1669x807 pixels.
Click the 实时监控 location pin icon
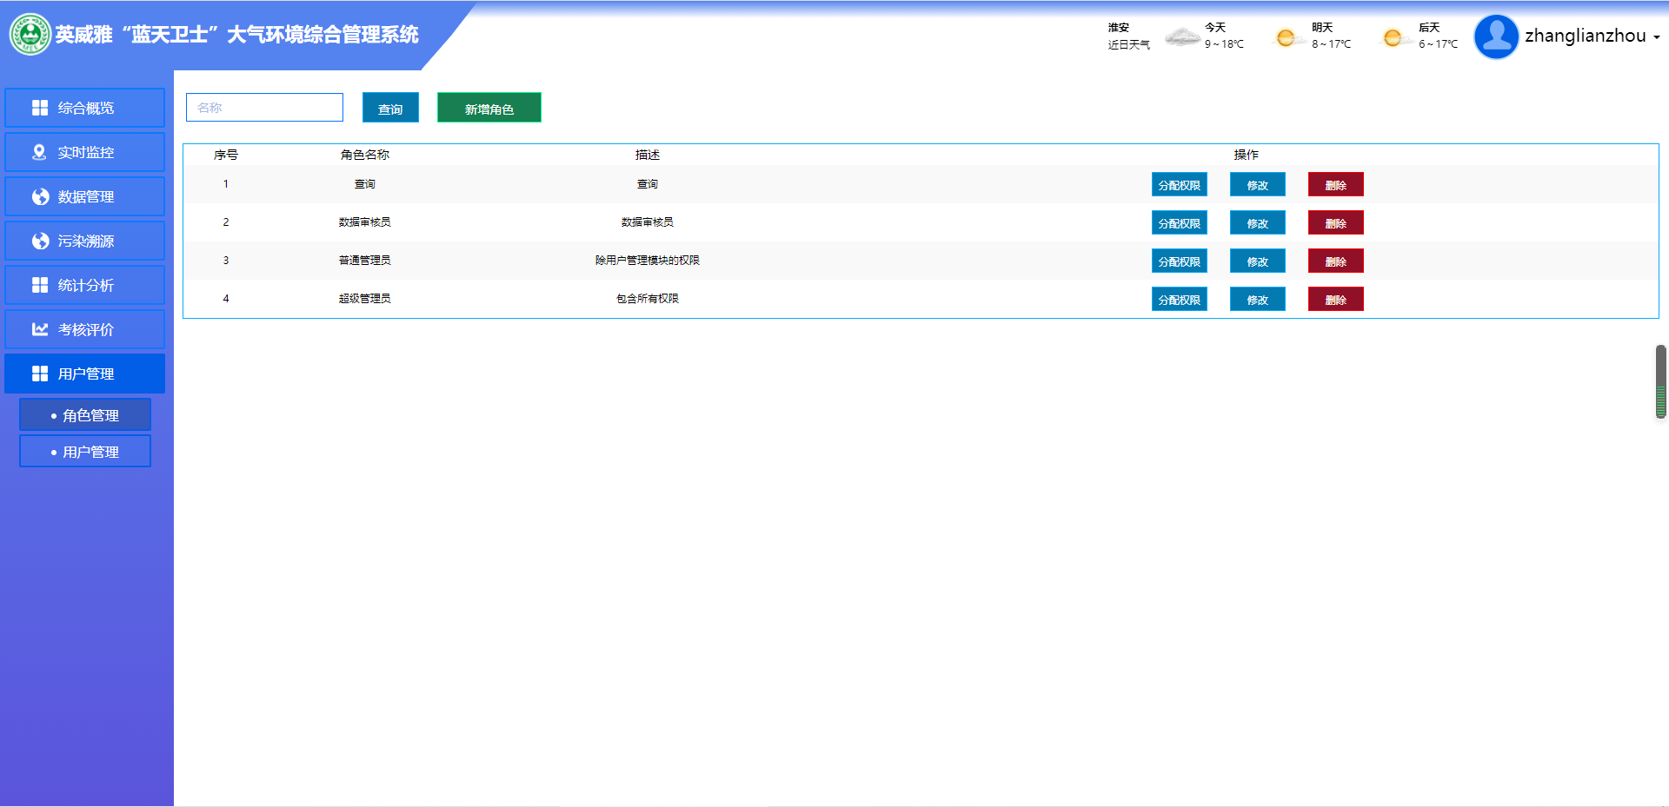39,152
